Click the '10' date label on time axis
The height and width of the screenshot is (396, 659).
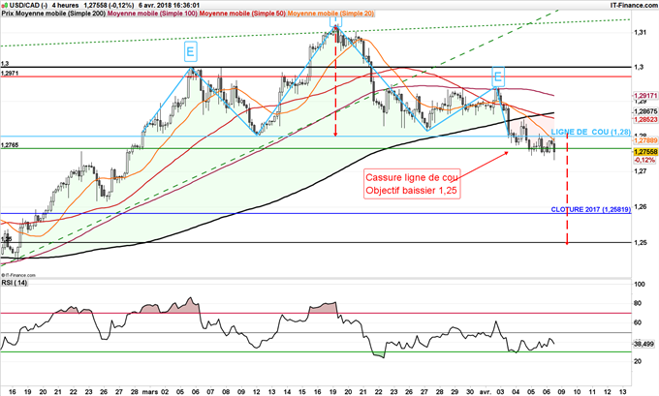point(577,392)
